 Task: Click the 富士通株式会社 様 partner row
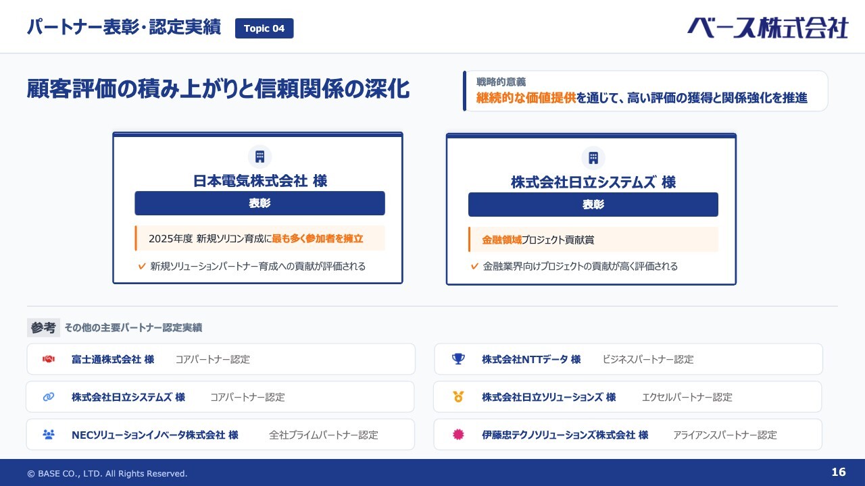point(221,359)
